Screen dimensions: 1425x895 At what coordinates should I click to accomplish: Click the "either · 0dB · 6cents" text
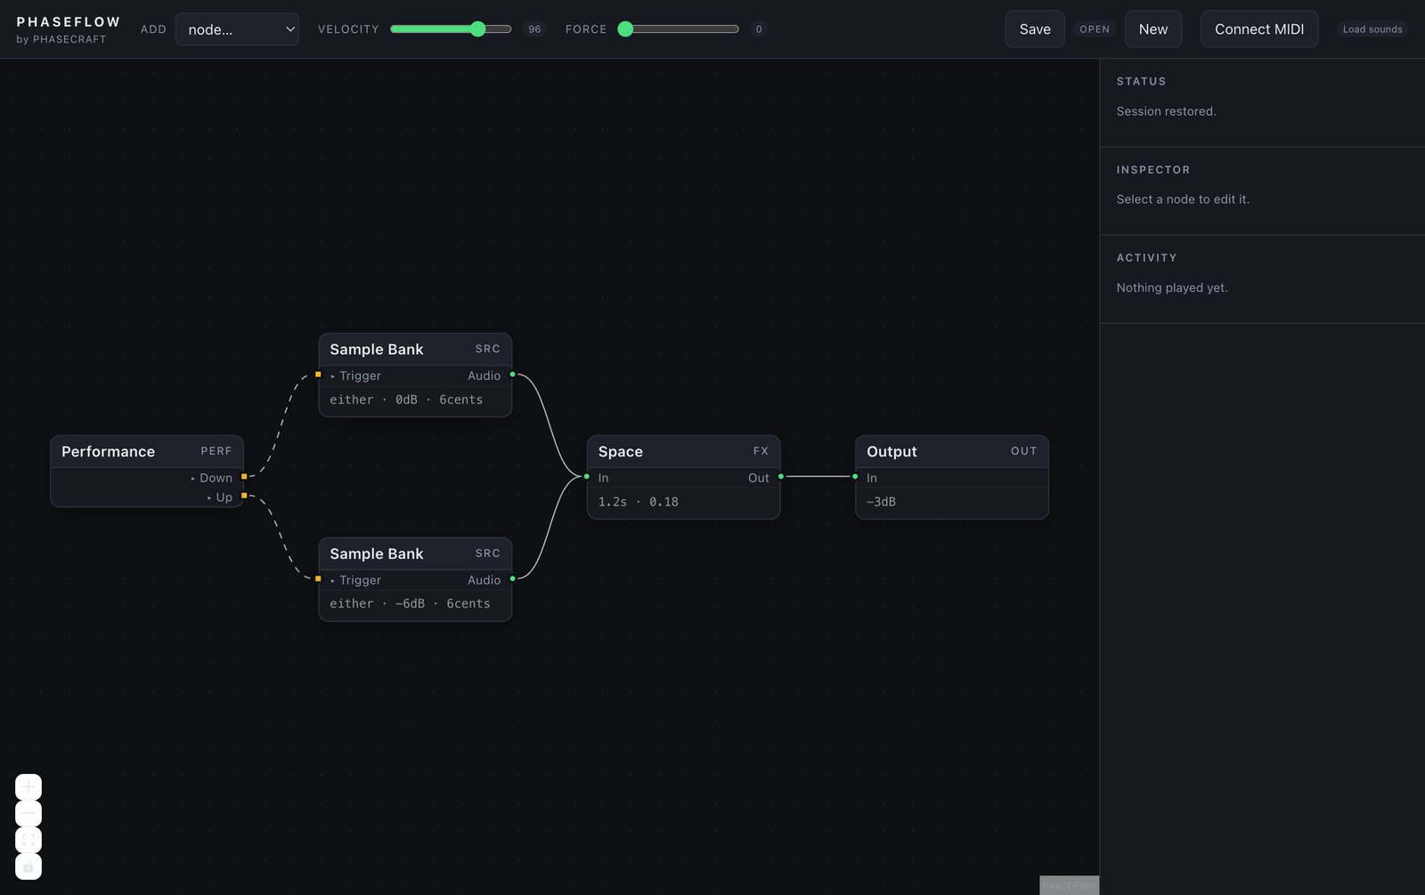406,399
